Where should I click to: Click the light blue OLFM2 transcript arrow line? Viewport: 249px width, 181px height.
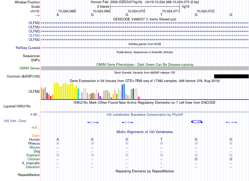pyautogui.click(x=145, y=35)
